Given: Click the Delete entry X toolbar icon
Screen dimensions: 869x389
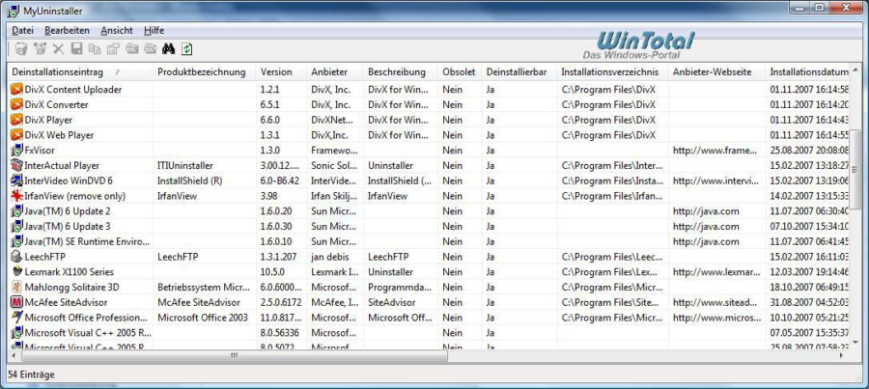Looking at the screenshot, I should 58,49.
